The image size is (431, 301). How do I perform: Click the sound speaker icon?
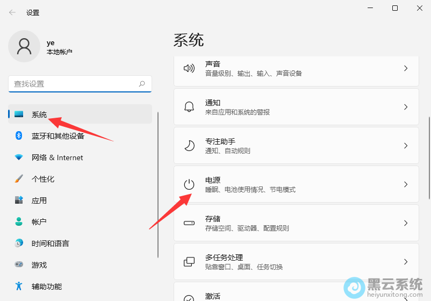tap(189, 68)
